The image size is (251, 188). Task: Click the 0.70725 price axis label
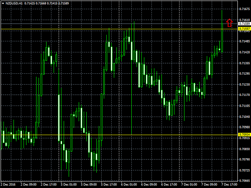pos(245,170)
